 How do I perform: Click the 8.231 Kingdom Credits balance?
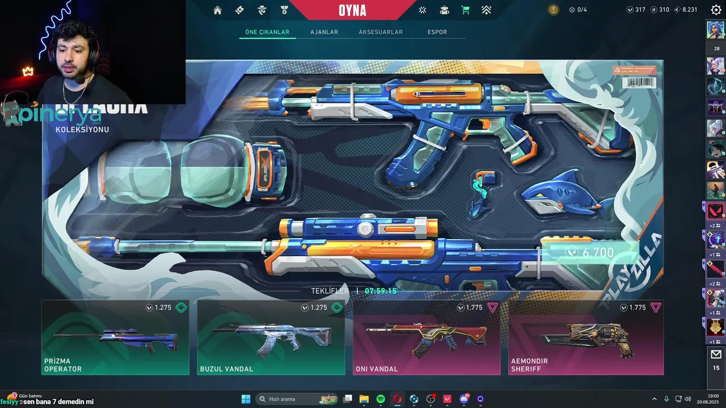[x=685, y=10]
